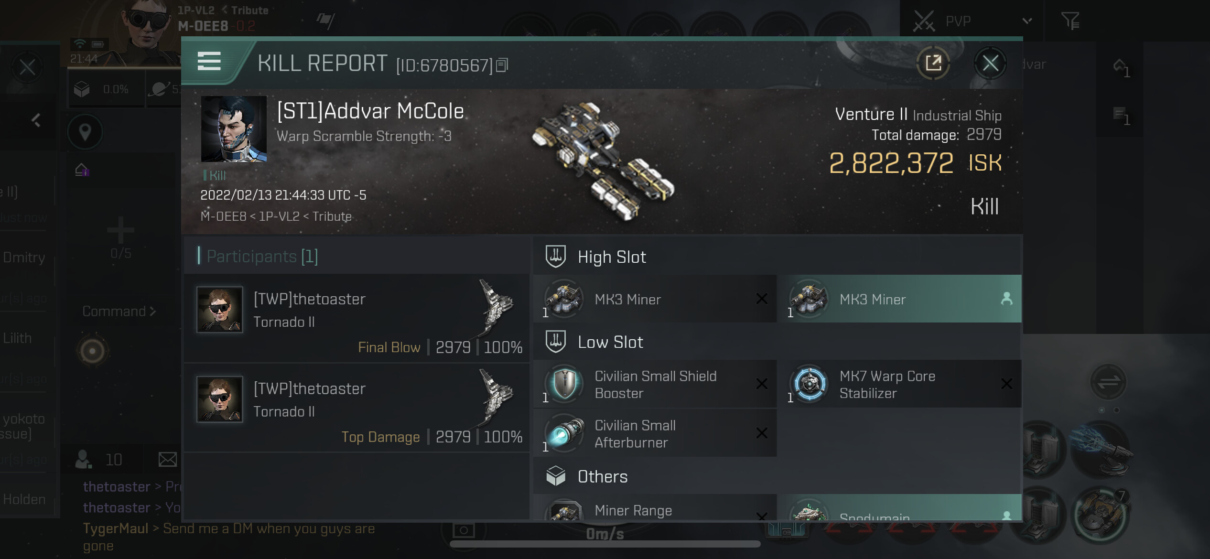Expand the Command menu

pyautogui.click(x=119, y=311)
